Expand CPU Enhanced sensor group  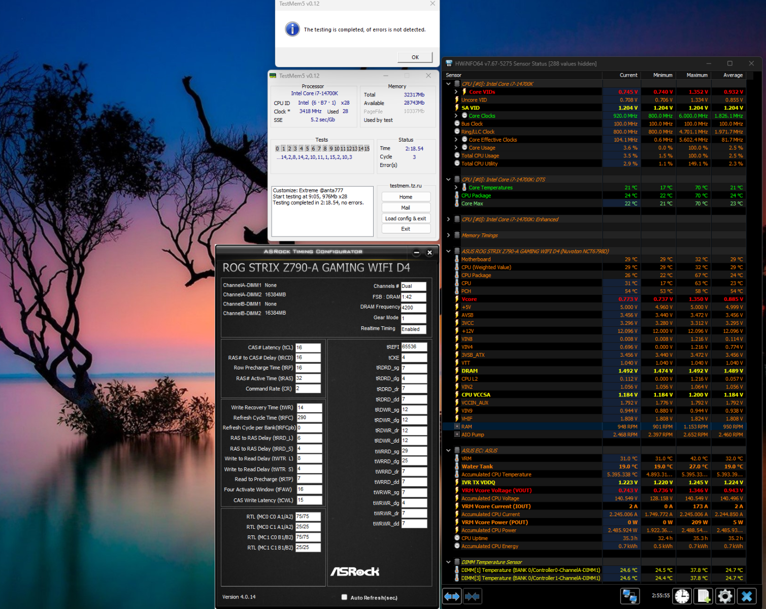click(448, 219)
